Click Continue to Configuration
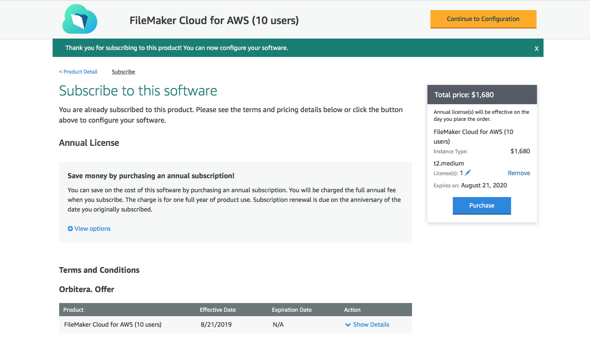Viewport: 590px width, 349px height. coord(483,19)
